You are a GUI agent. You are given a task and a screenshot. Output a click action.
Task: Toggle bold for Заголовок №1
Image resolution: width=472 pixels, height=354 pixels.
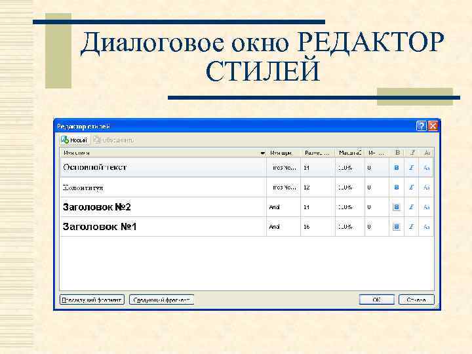click(x=397, y=226)
